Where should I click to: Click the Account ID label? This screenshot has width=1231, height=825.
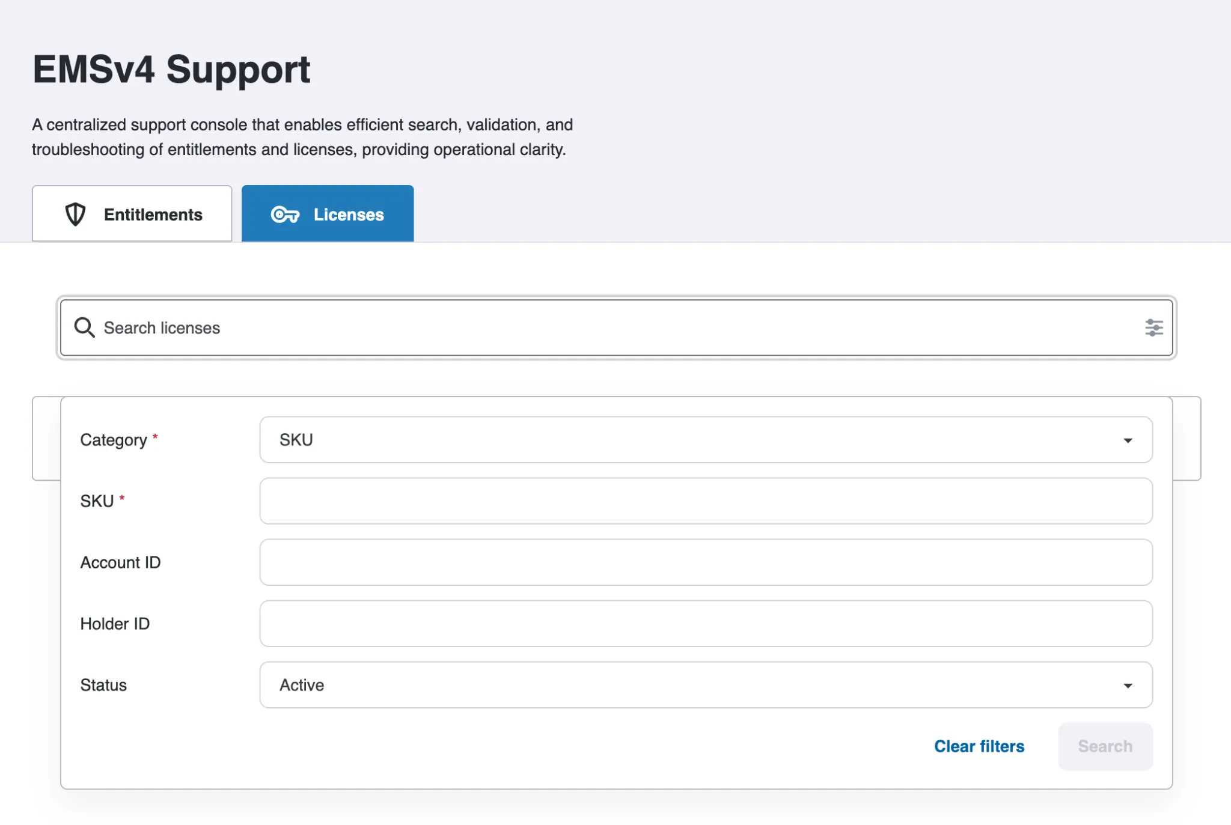(x=120, y=562)
